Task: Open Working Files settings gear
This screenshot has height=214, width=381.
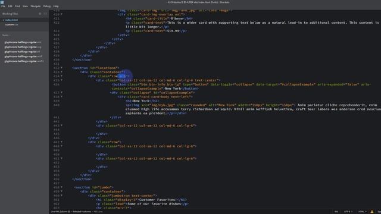Action: coord(40,14)
